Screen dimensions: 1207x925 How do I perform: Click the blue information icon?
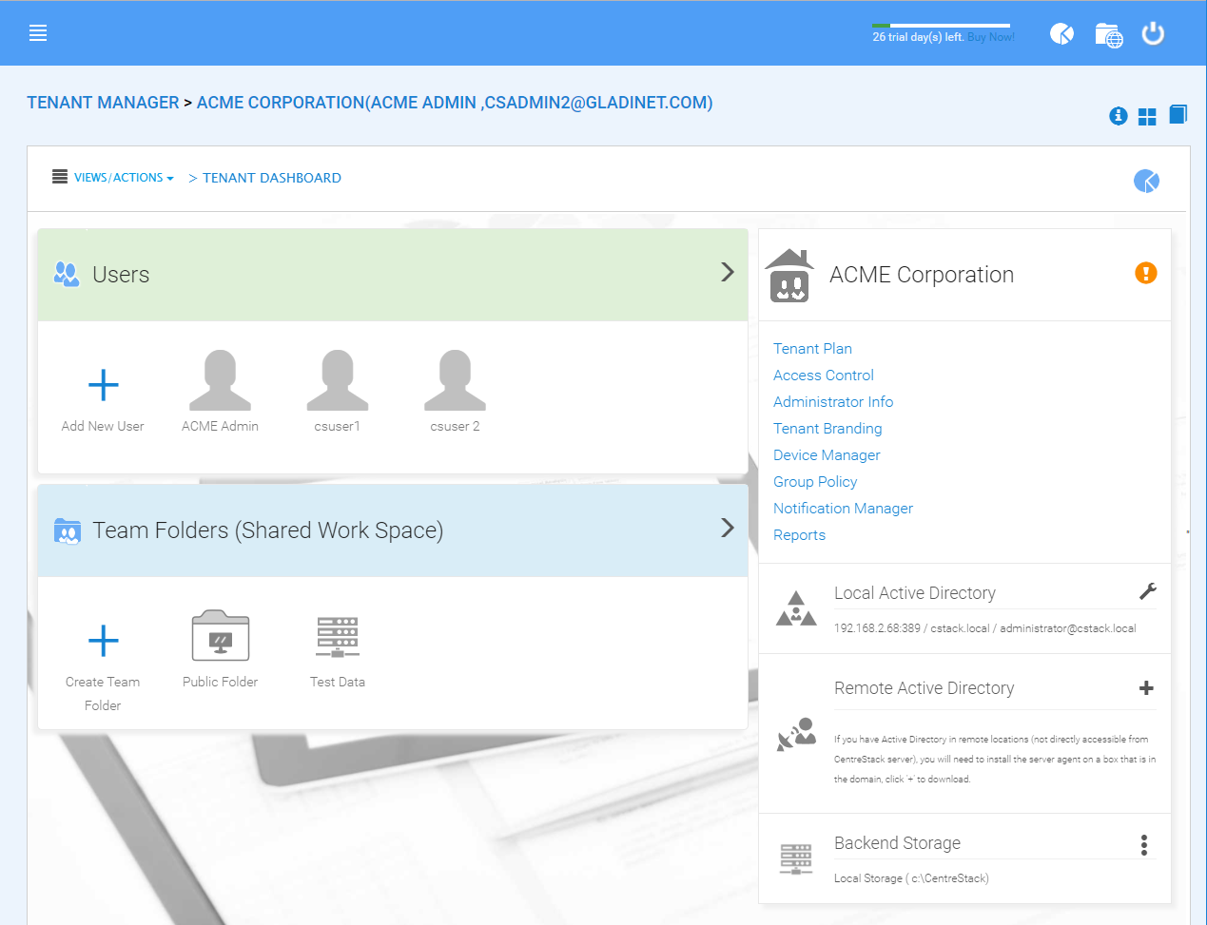[x=1119, y=116]
